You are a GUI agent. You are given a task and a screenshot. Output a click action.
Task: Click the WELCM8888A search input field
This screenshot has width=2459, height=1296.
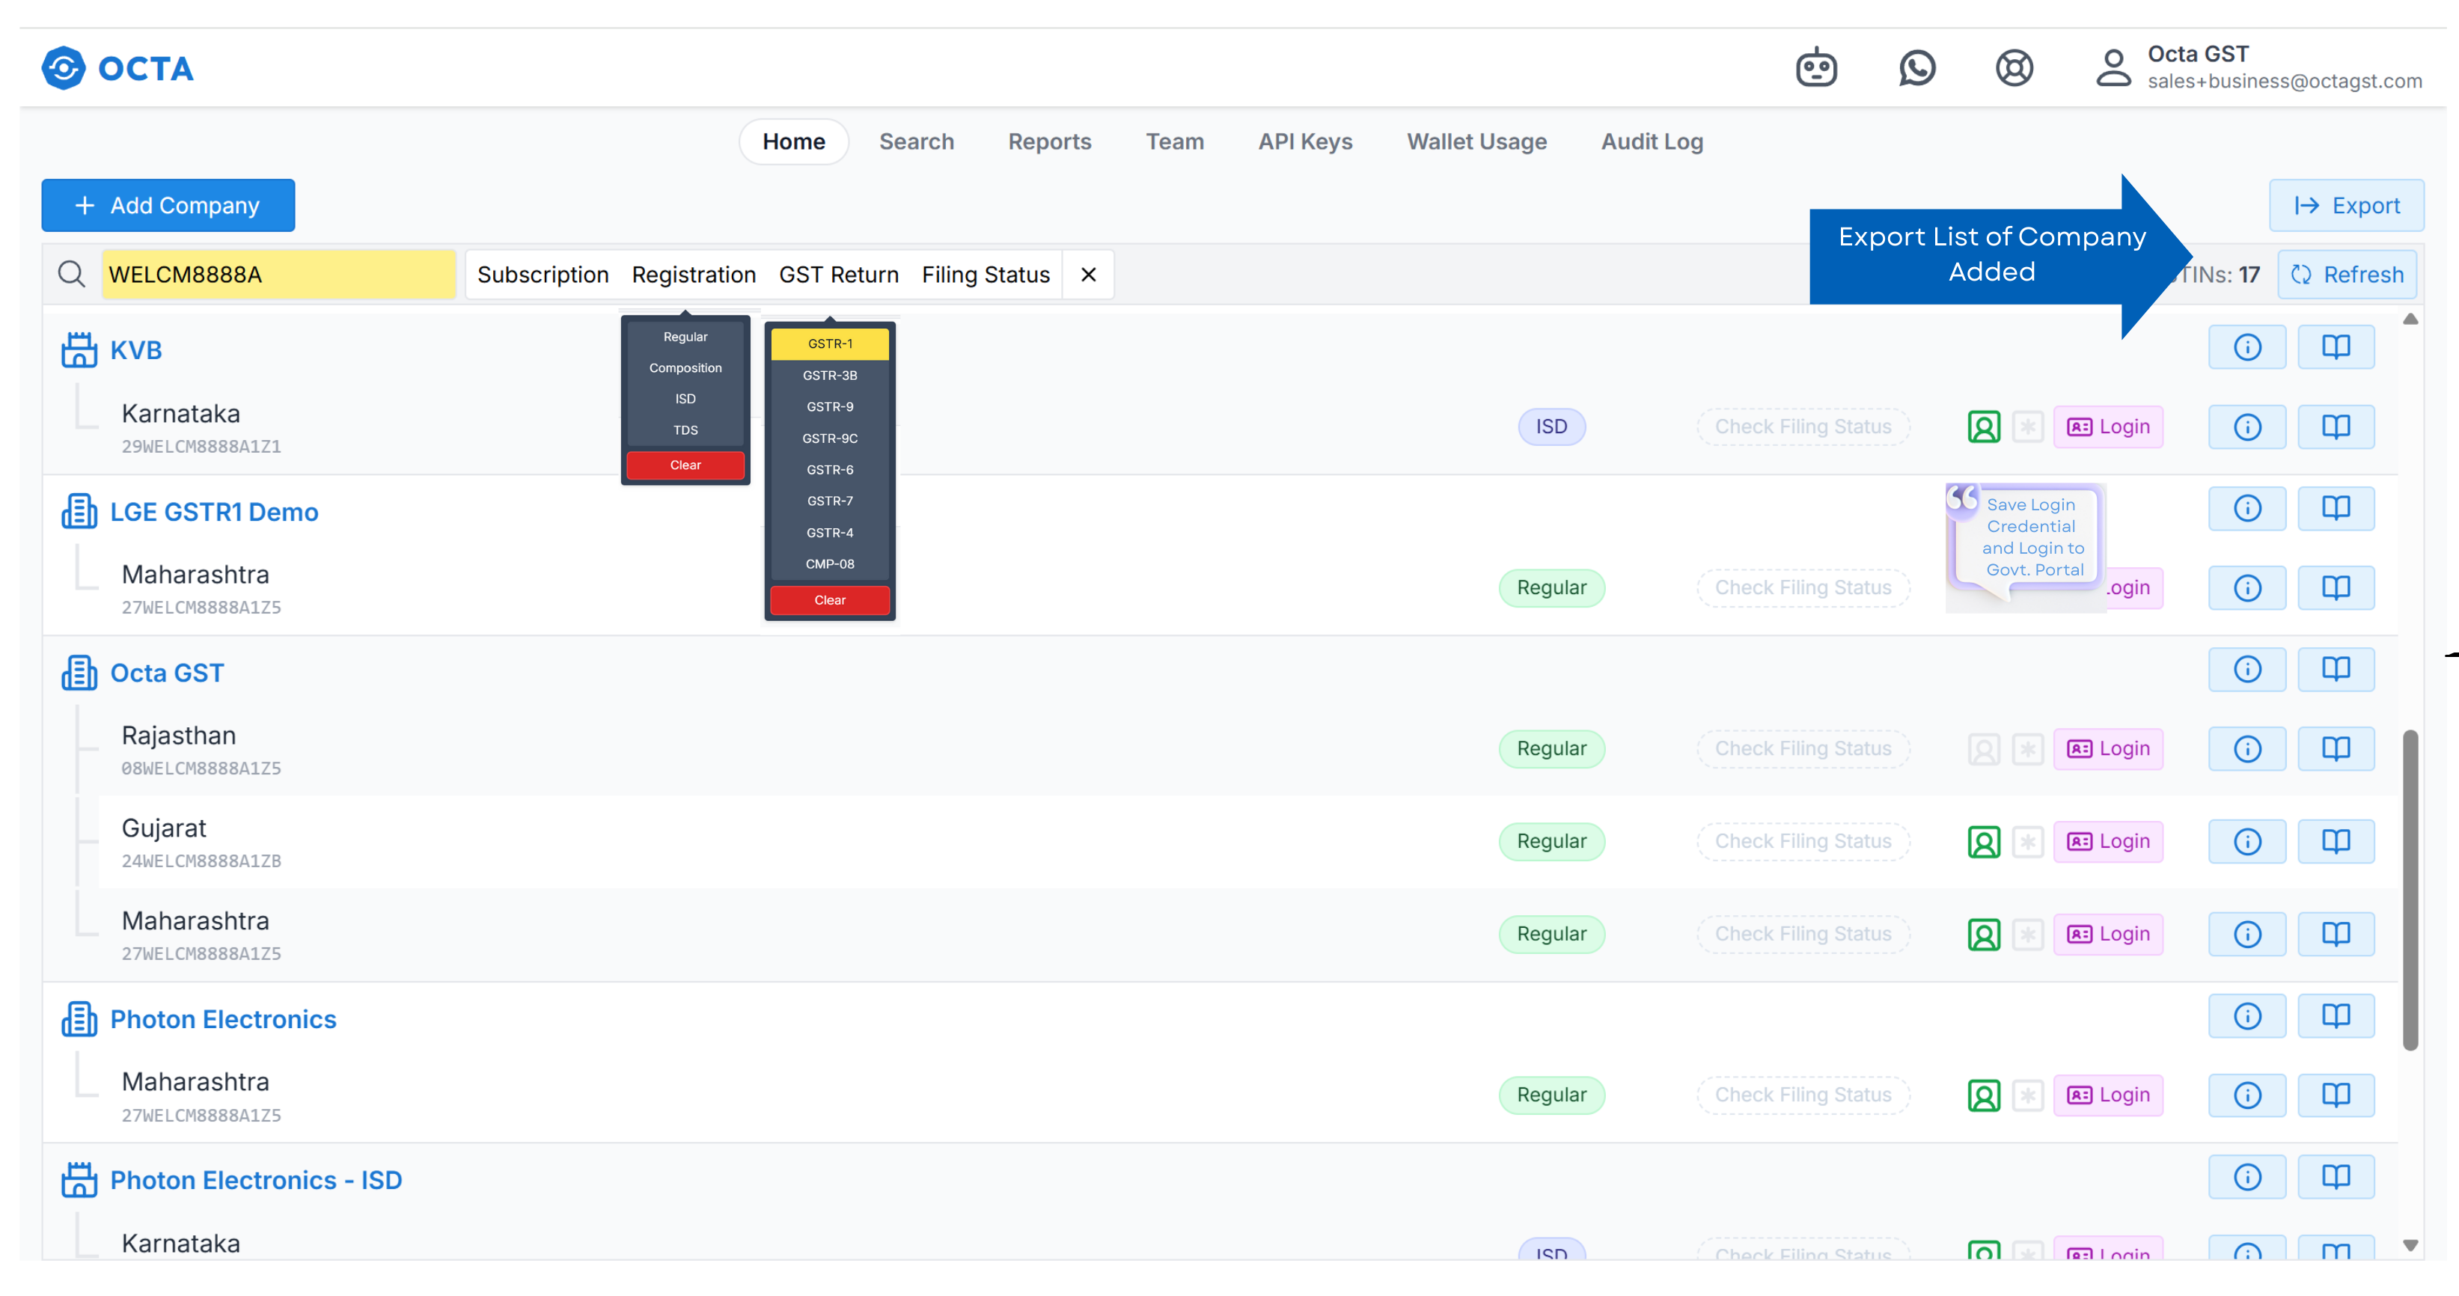tap(278, 275)
